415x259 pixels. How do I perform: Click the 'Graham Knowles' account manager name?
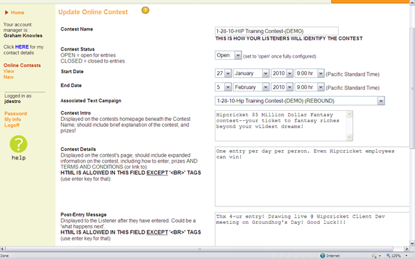(x=23, y=35)
